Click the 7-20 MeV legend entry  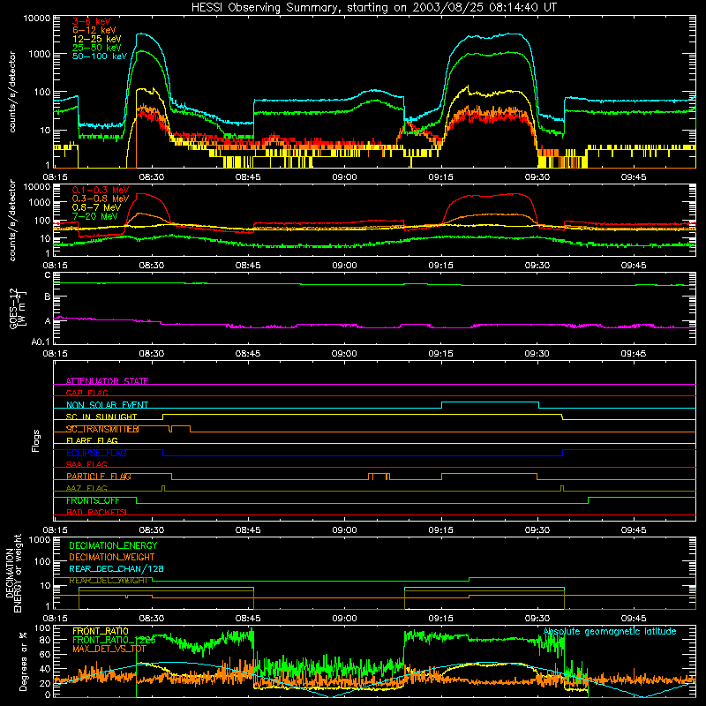pos(95,216)
